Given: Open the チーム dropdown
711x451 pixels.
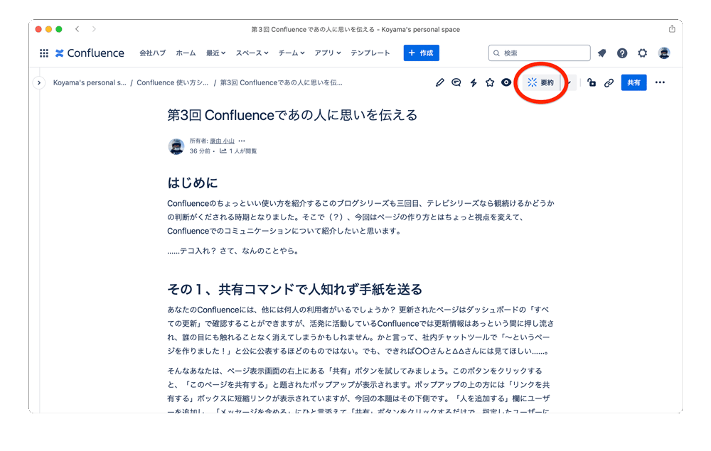Looking at the screenshot, I should (x=292, y=53).
